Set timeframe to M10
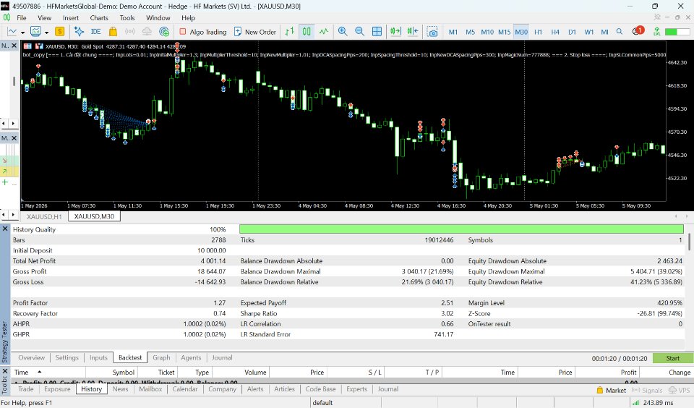The width and height of the screenshot is (694, 408). 487,32
